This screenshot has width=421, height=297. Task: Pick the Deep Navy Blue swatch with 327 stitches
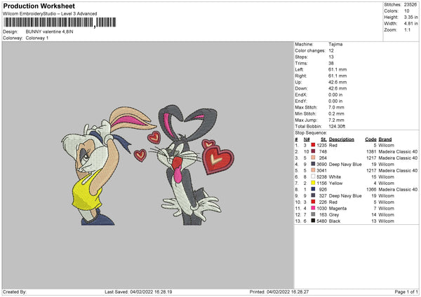pos(313,195)
